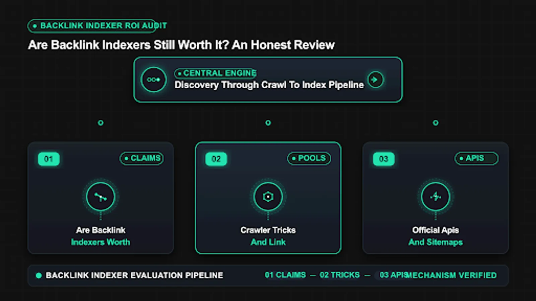The width and height of the screenshot is (536, 301).
Task: Click 'Official Apis' card title text
Action: (x=435, y=230)
